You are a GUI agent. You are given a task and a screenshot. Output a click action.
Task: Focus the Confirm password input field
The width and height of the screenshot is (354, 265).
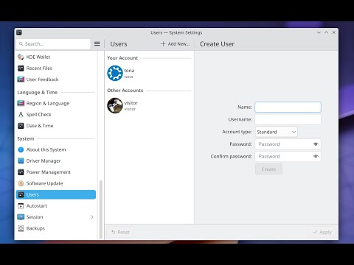point(288,156)
